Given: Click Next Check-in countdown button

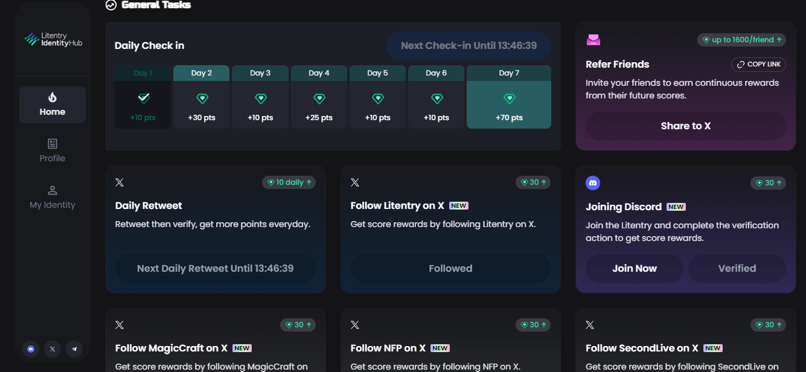Looking at the screenshot, I should [x=469, y=46].
